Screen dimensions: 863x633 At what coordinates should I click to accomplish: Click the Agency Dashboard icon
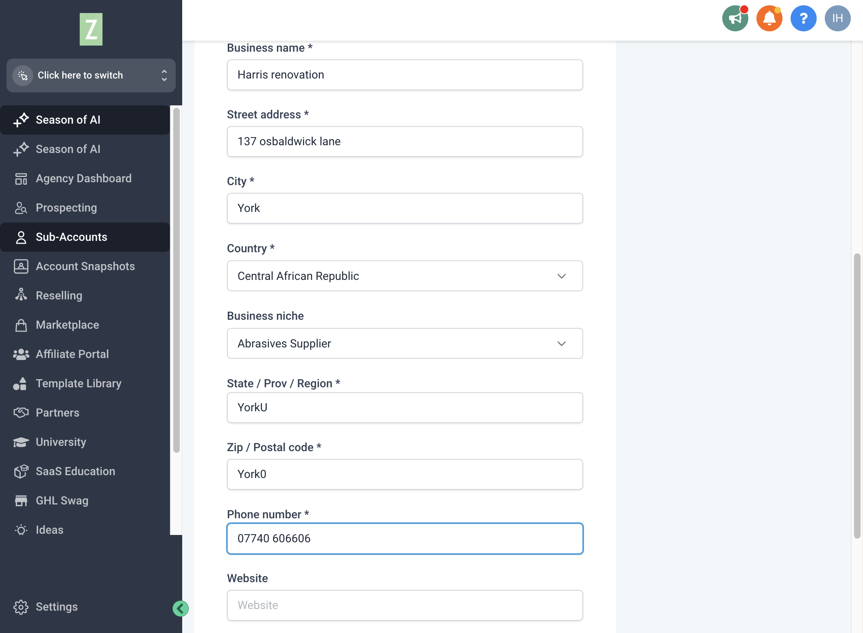point(21,179)
